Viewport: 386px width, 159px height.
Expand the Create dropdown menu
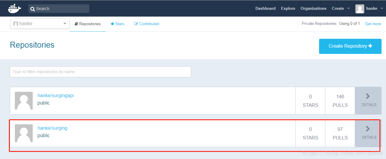pos(341,8)
